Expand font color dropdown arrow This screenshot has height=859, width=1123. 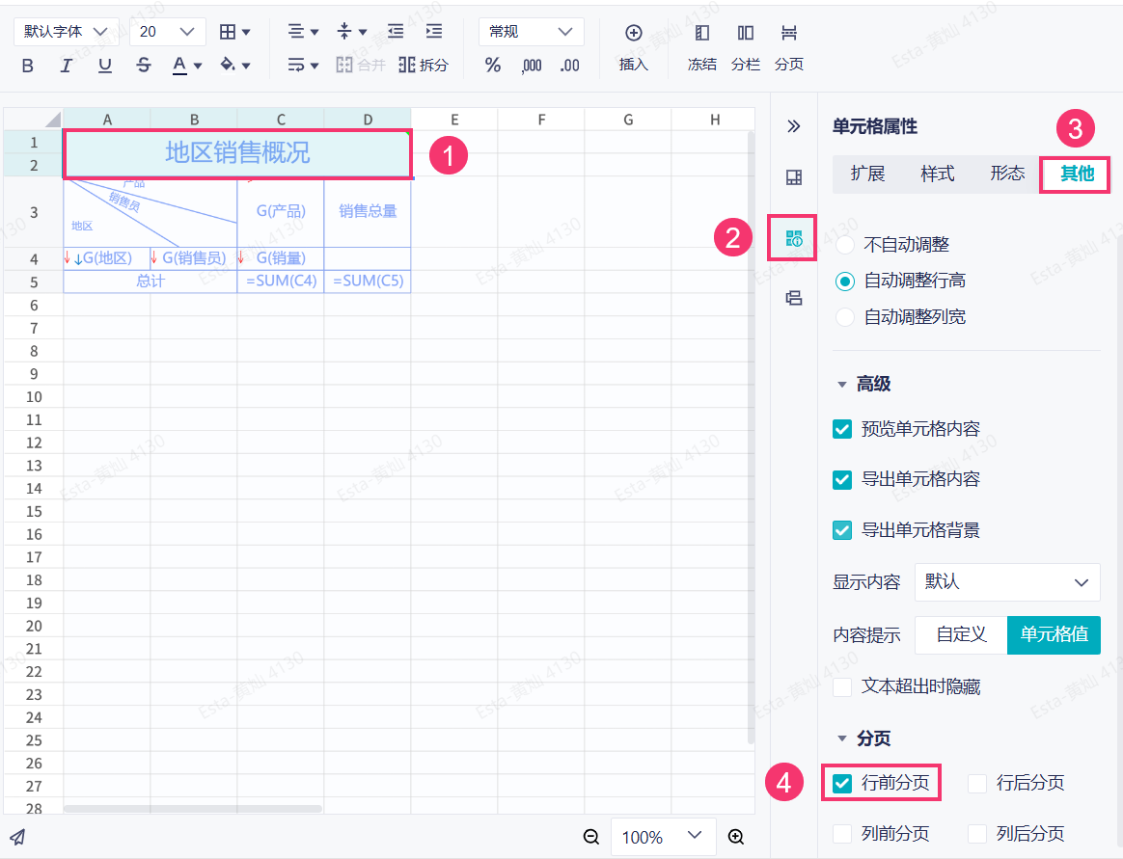pyautogui.click(x=198, y=66)
